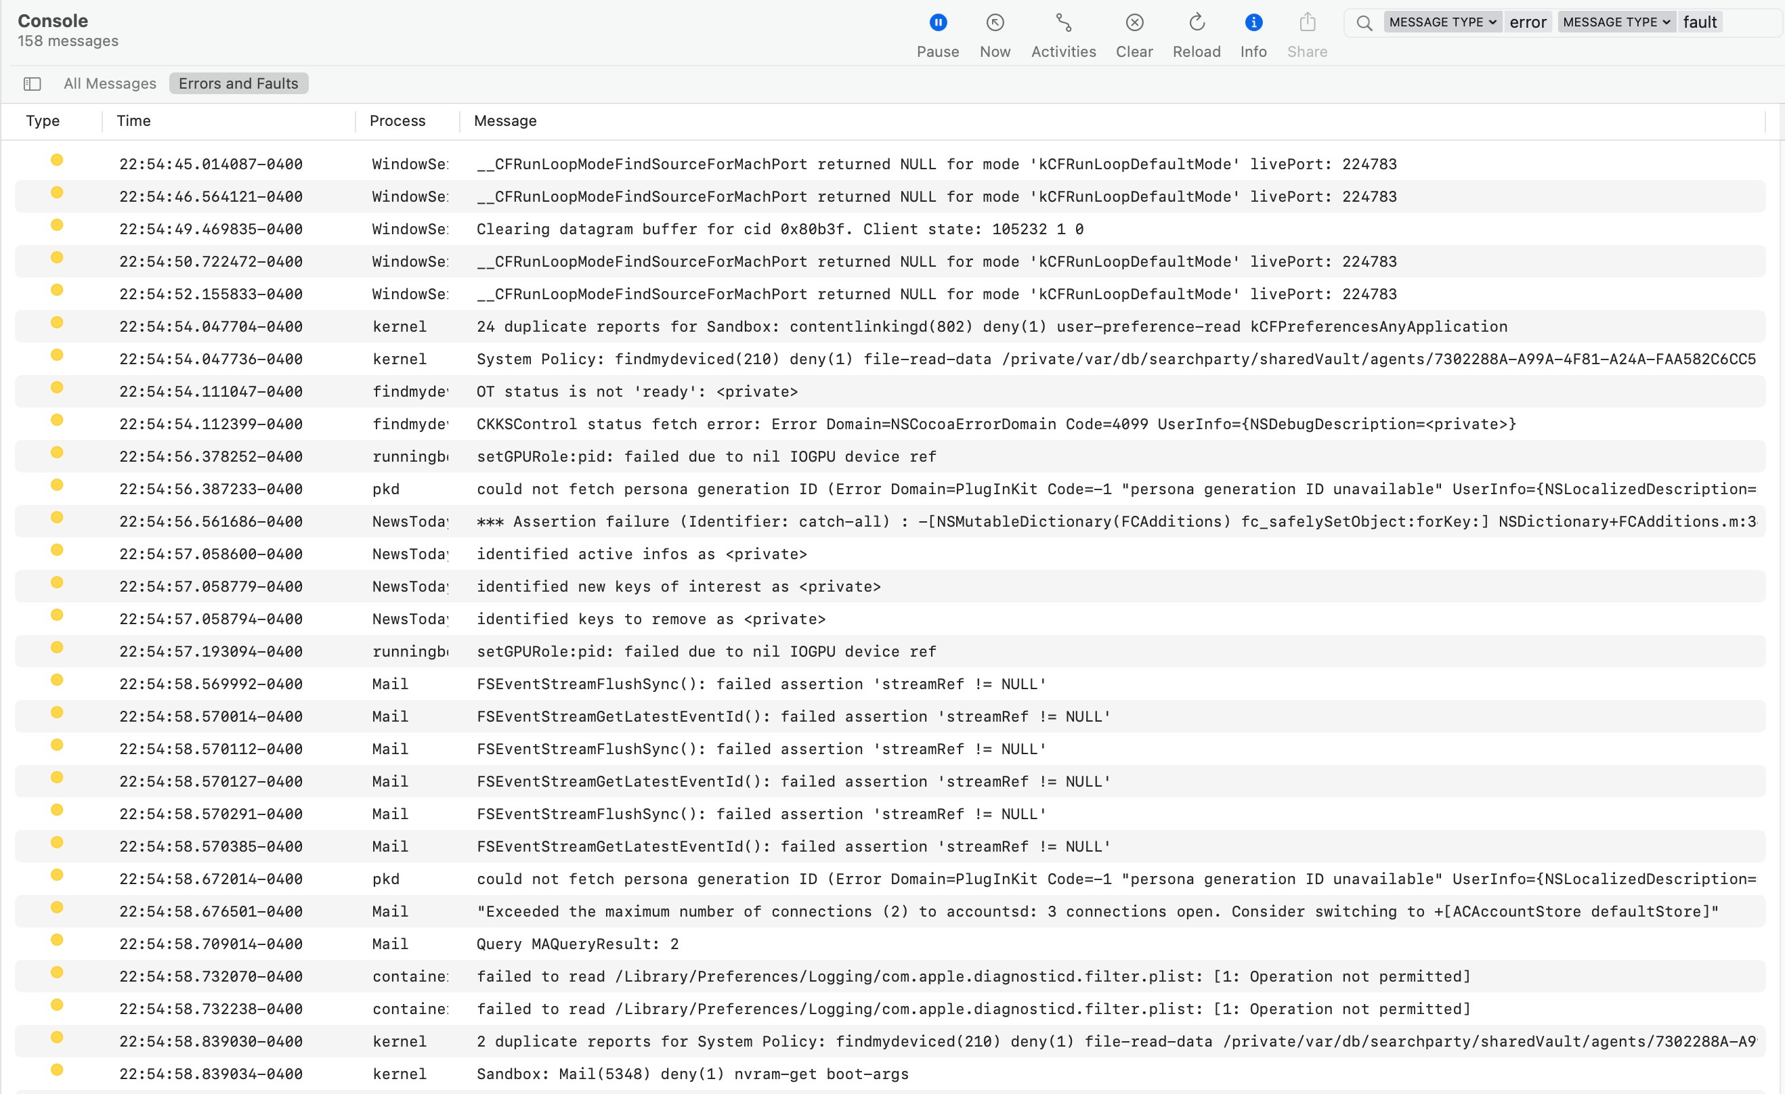Click yellow error dot of contentlinkingd kernel row
Screen dimensions: 1785x1094
coord(56,323)
